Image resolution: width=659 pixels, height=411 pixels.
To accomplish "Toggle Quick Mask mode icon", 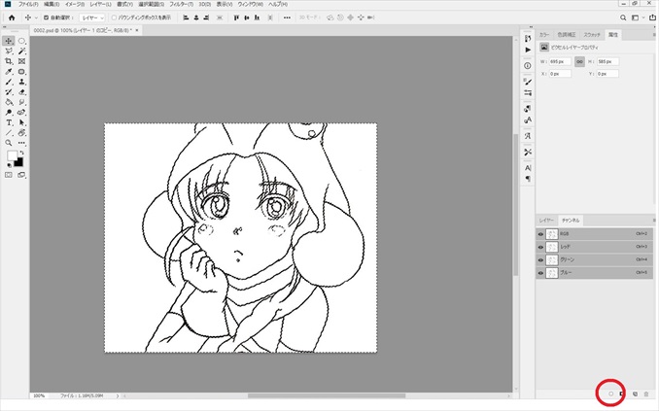I will click(9, 175).
